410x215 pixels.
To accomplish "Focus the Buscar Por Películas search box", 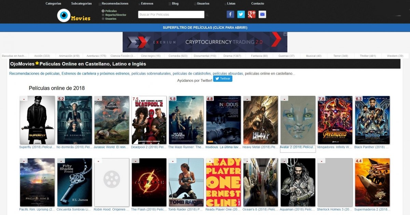I will (x=171, y=14).
